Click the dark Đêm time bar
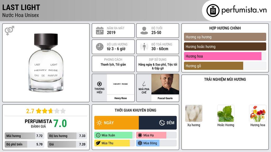Image resolution: width=271 pixels, height=152 pixels. (x=158, y=123)
